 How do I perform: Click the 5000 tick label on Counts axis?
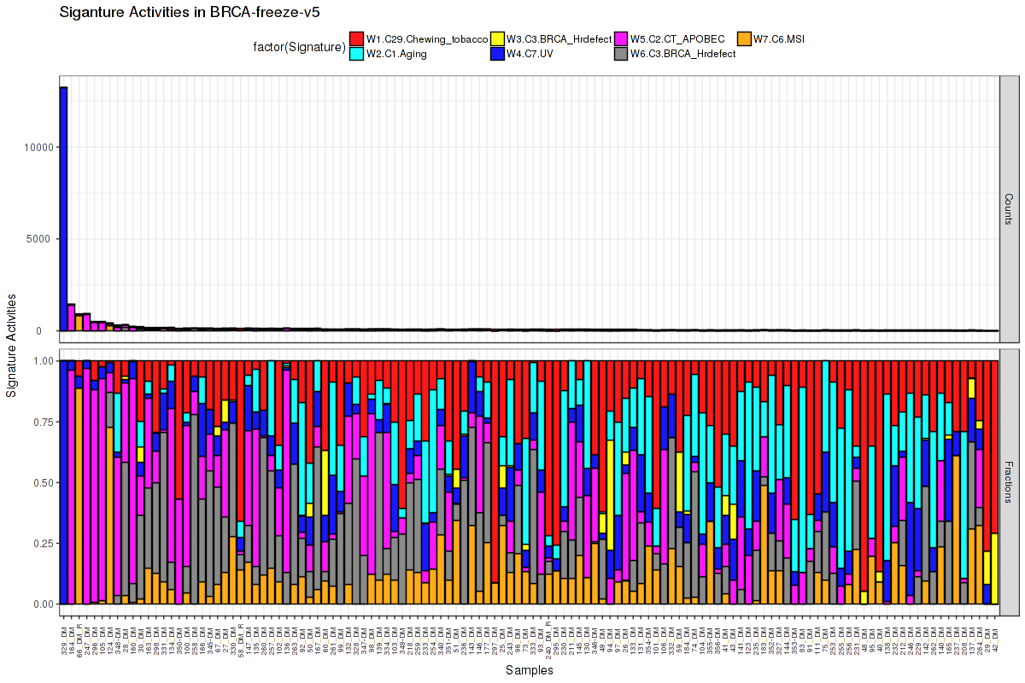[42, 239]
